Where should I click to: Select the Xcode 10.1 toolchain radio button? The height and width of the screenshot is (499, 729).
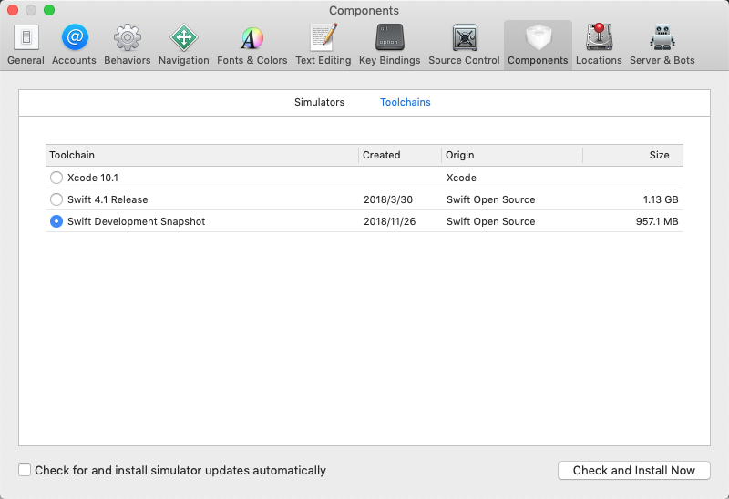click(x=56, y=178)
